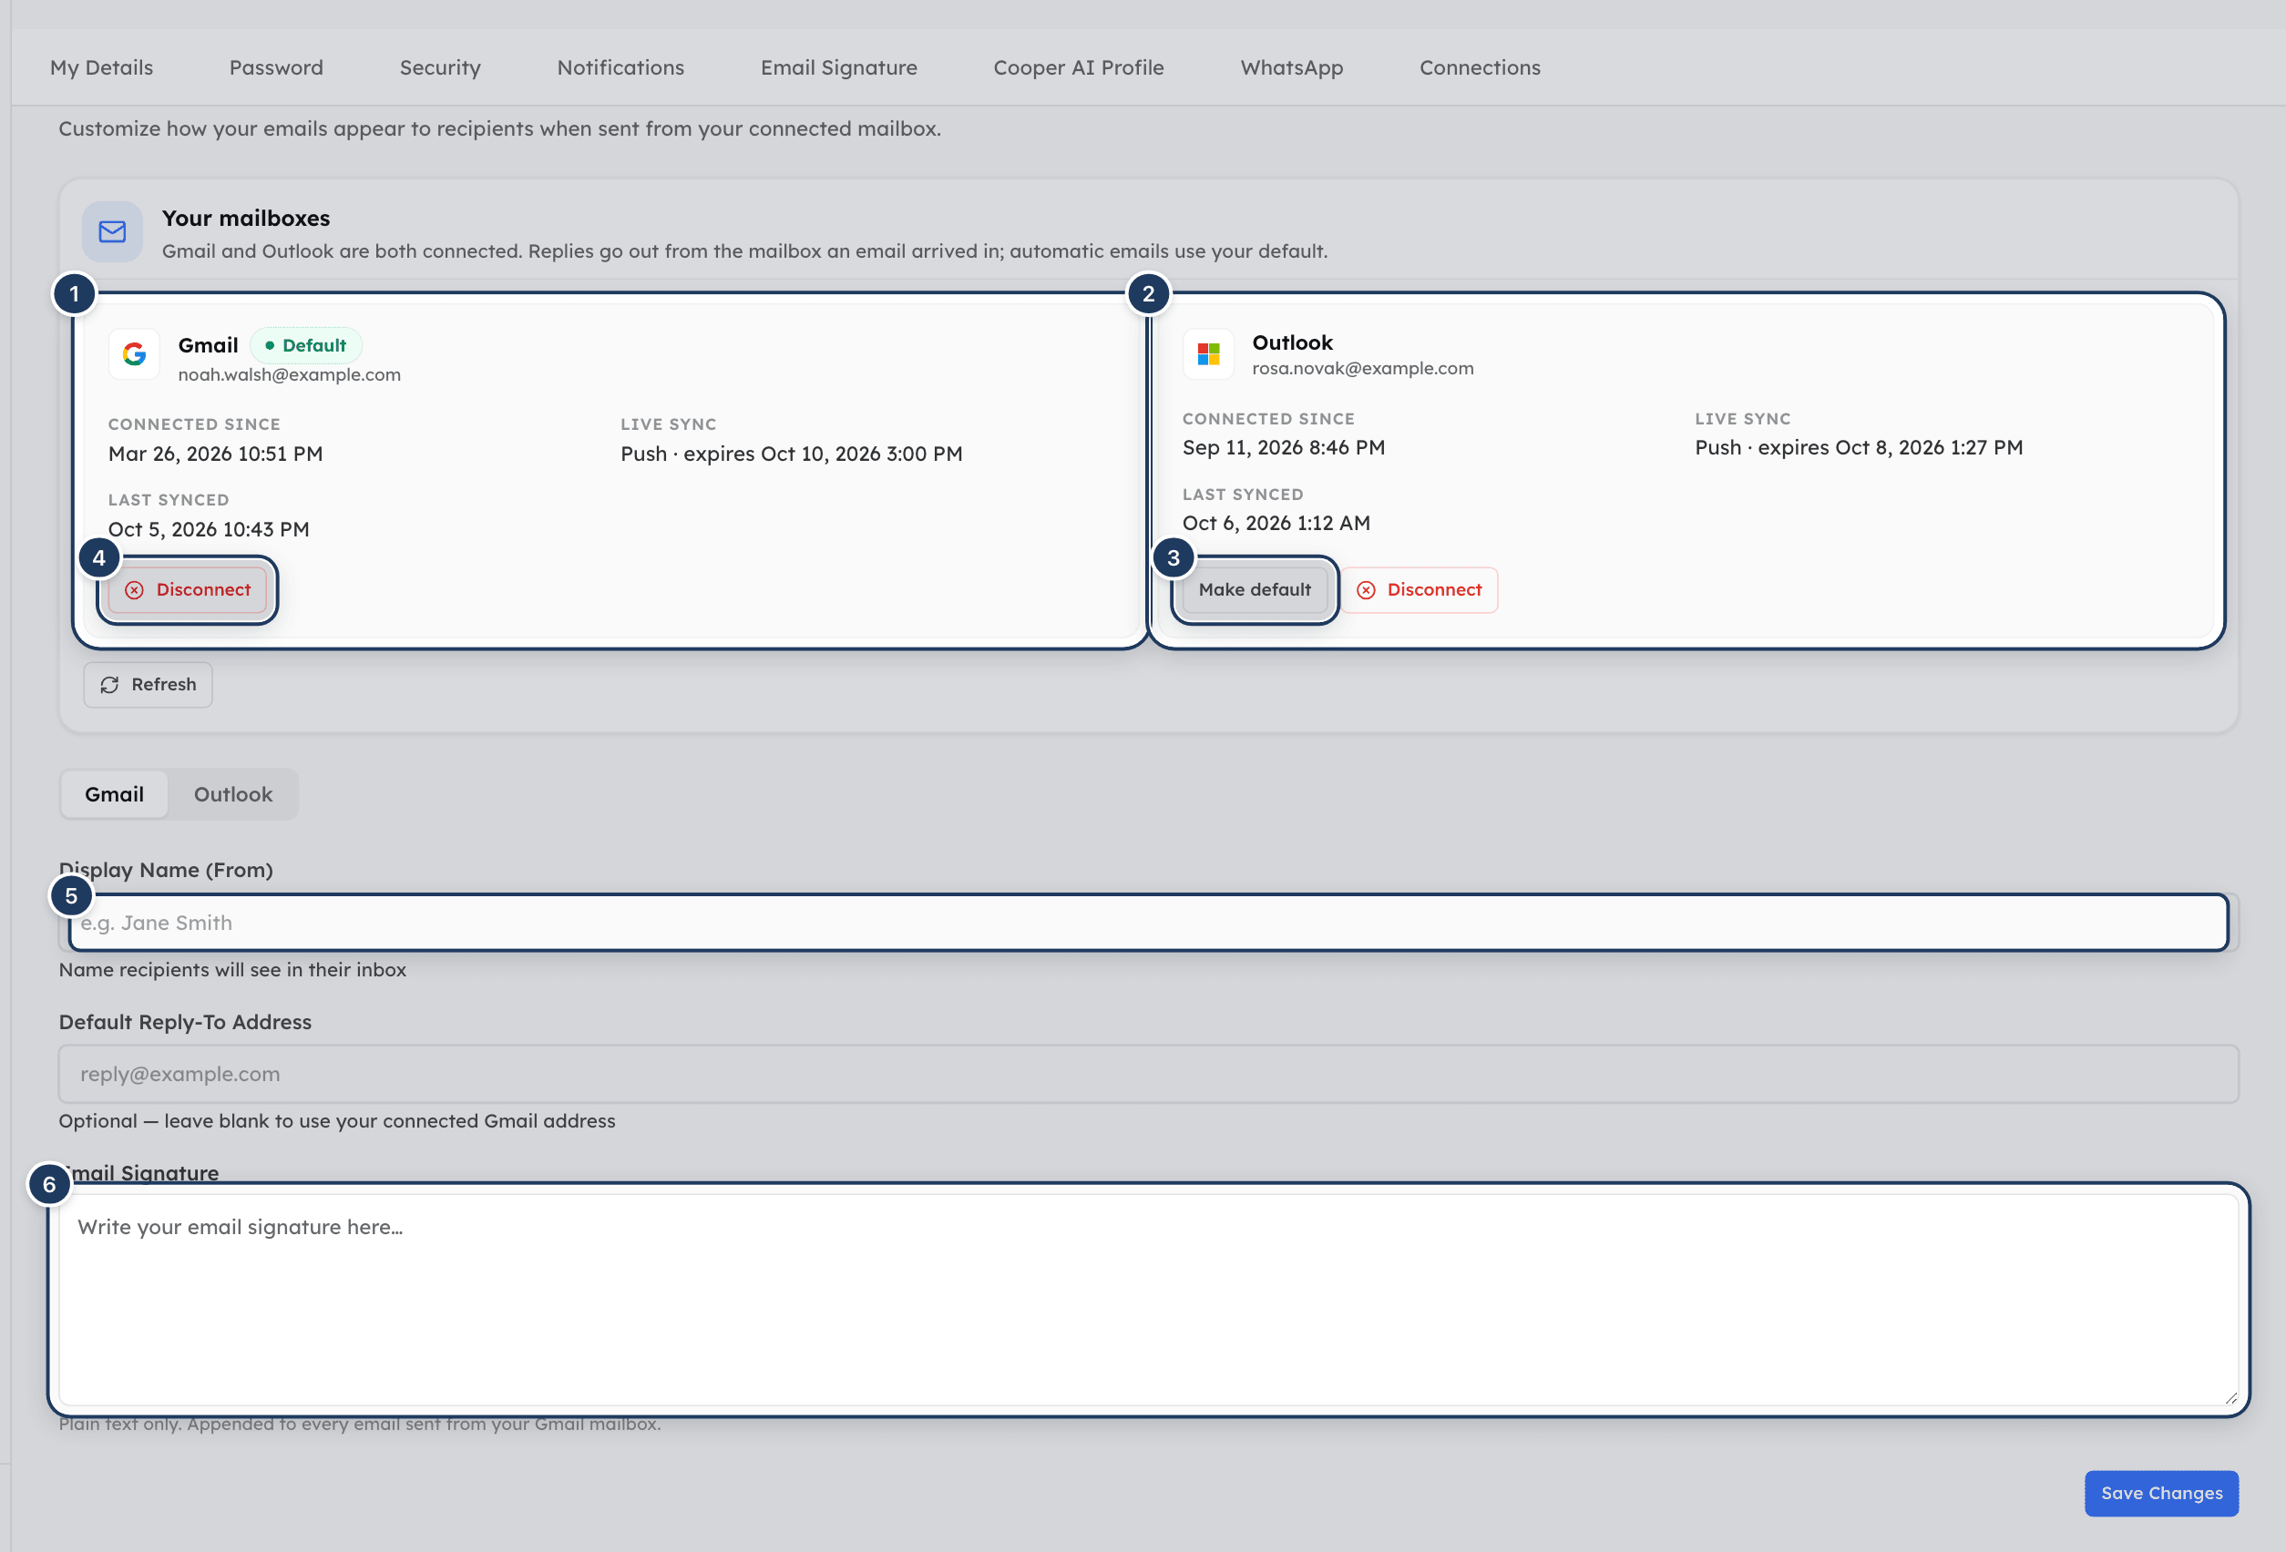
Task: Click the rosa.novak@example.com address
Action: [x=1362, y=369]
